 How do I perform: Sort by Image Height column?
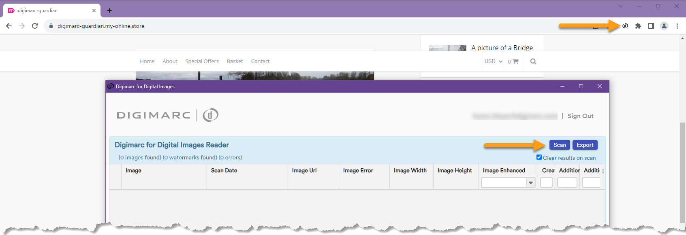click(x=455, y=170)
